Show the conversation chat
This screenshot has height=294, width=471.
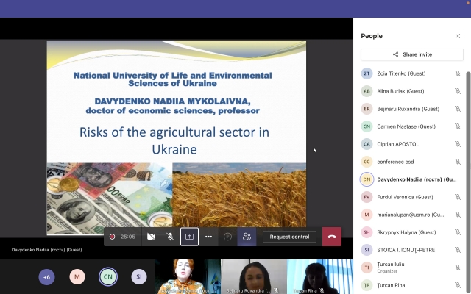[x=227, y=237]
